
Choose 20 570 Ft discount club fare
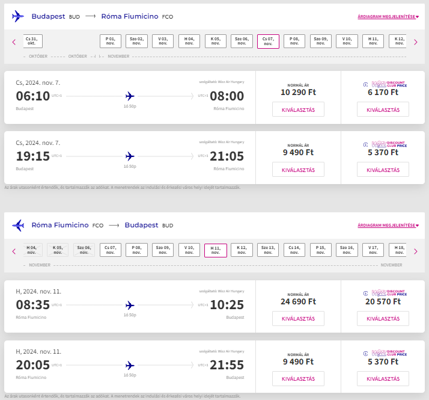(383, 318)
